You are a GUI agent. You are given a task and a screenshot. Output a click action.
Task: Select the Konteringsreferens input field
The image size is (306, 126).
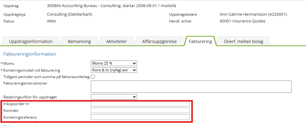140,117
